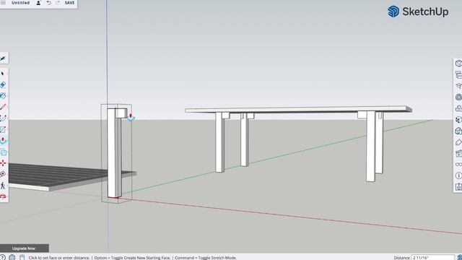Select the Paint bucket tool

click(x=3, y=96)
